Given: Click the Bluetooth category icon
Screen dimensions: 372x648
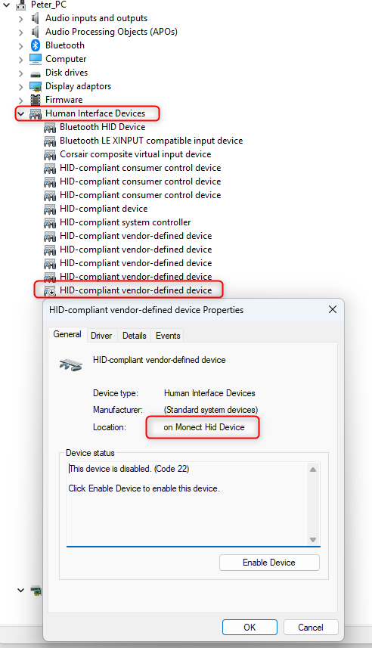Looking at the screenshot, I should [x=36, y=45].
